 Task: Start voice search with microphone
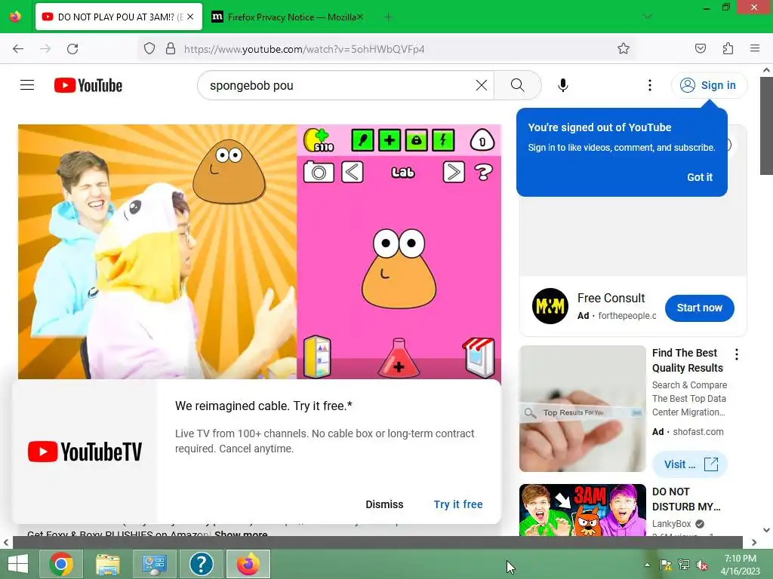562,85
